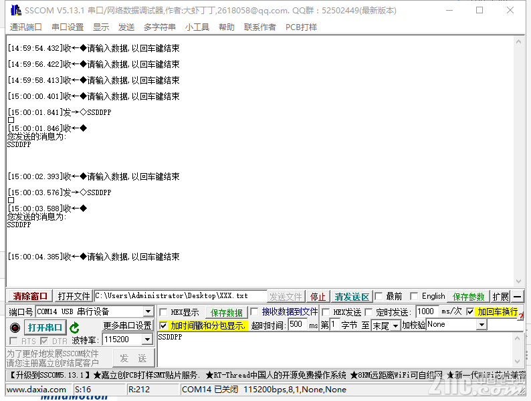Viewport: 531px width, 401px height.
Task: Click the 超时时间 500 field
Action: pos(298,325)
